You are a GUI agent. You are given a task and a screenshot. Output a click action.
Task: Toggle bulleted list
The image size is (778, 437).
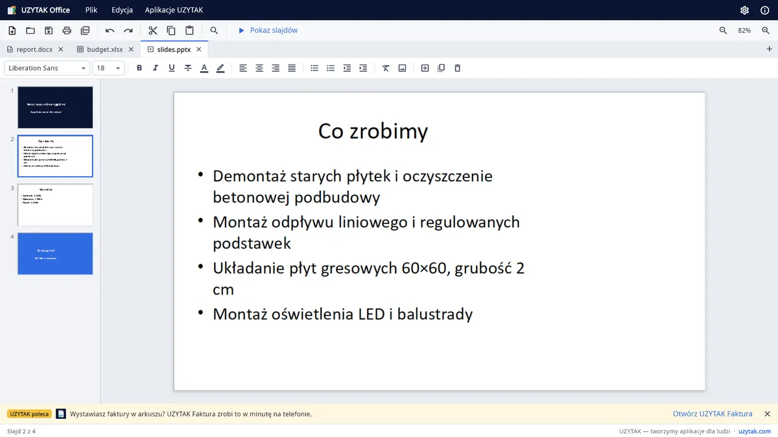[314, 68]
